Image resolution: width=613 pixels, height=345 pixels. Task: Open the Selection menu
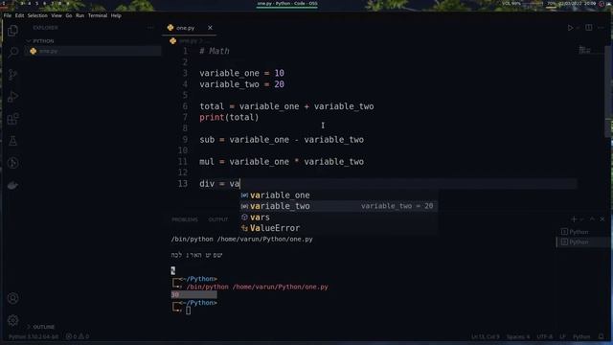click(x=37, y=15)
